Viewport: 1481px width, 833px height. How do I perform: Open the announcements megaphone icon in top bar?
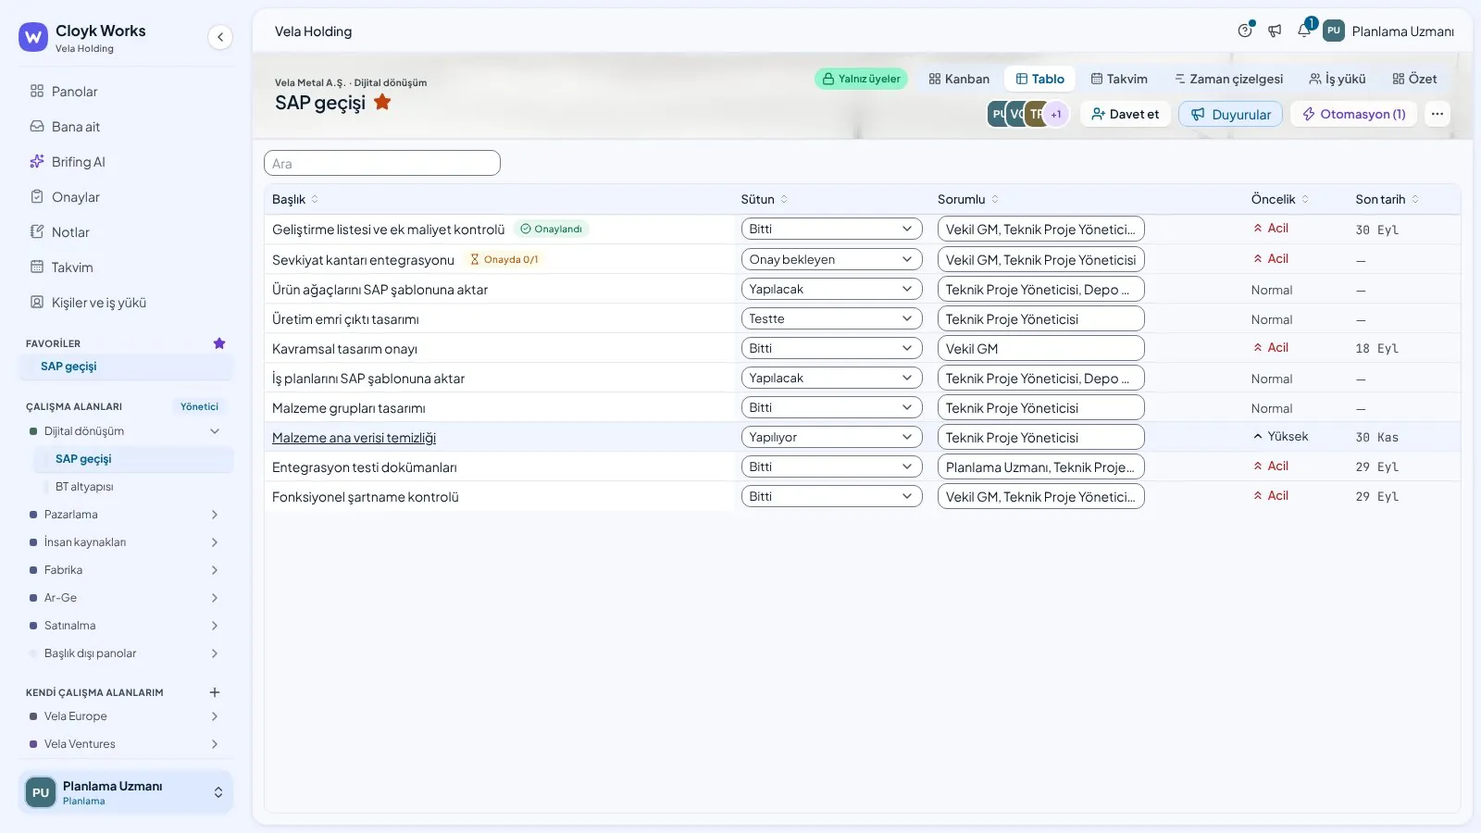point(1275,31)
